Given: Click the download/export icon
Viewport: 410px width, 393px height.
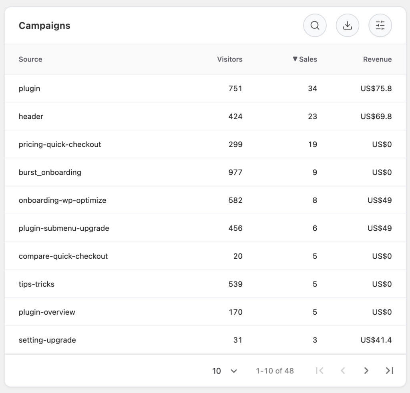Looking at the screenshot, I should [x=348, y=25].
